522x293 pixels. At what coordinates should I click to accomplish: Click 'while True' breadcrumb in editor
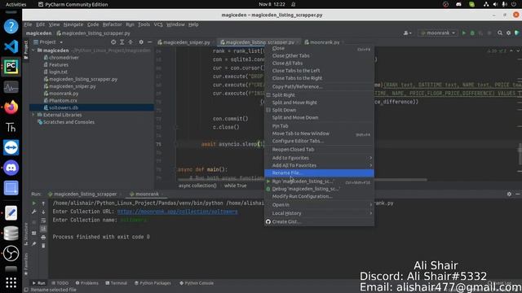pyautogui.click(x=236, y=186)
